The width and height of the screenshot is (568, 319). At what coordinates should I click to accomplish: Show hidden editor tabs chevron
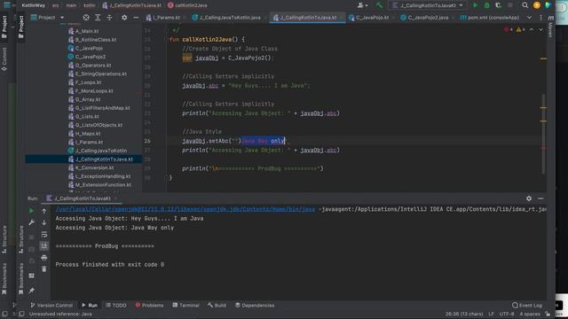pos(529,18)
